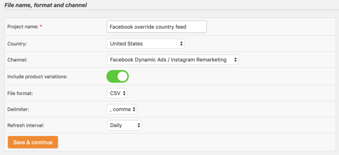This screenshot has height=155, width=339.
Task: Click the "File name, format and channel" heading
Action: point(46,5)
